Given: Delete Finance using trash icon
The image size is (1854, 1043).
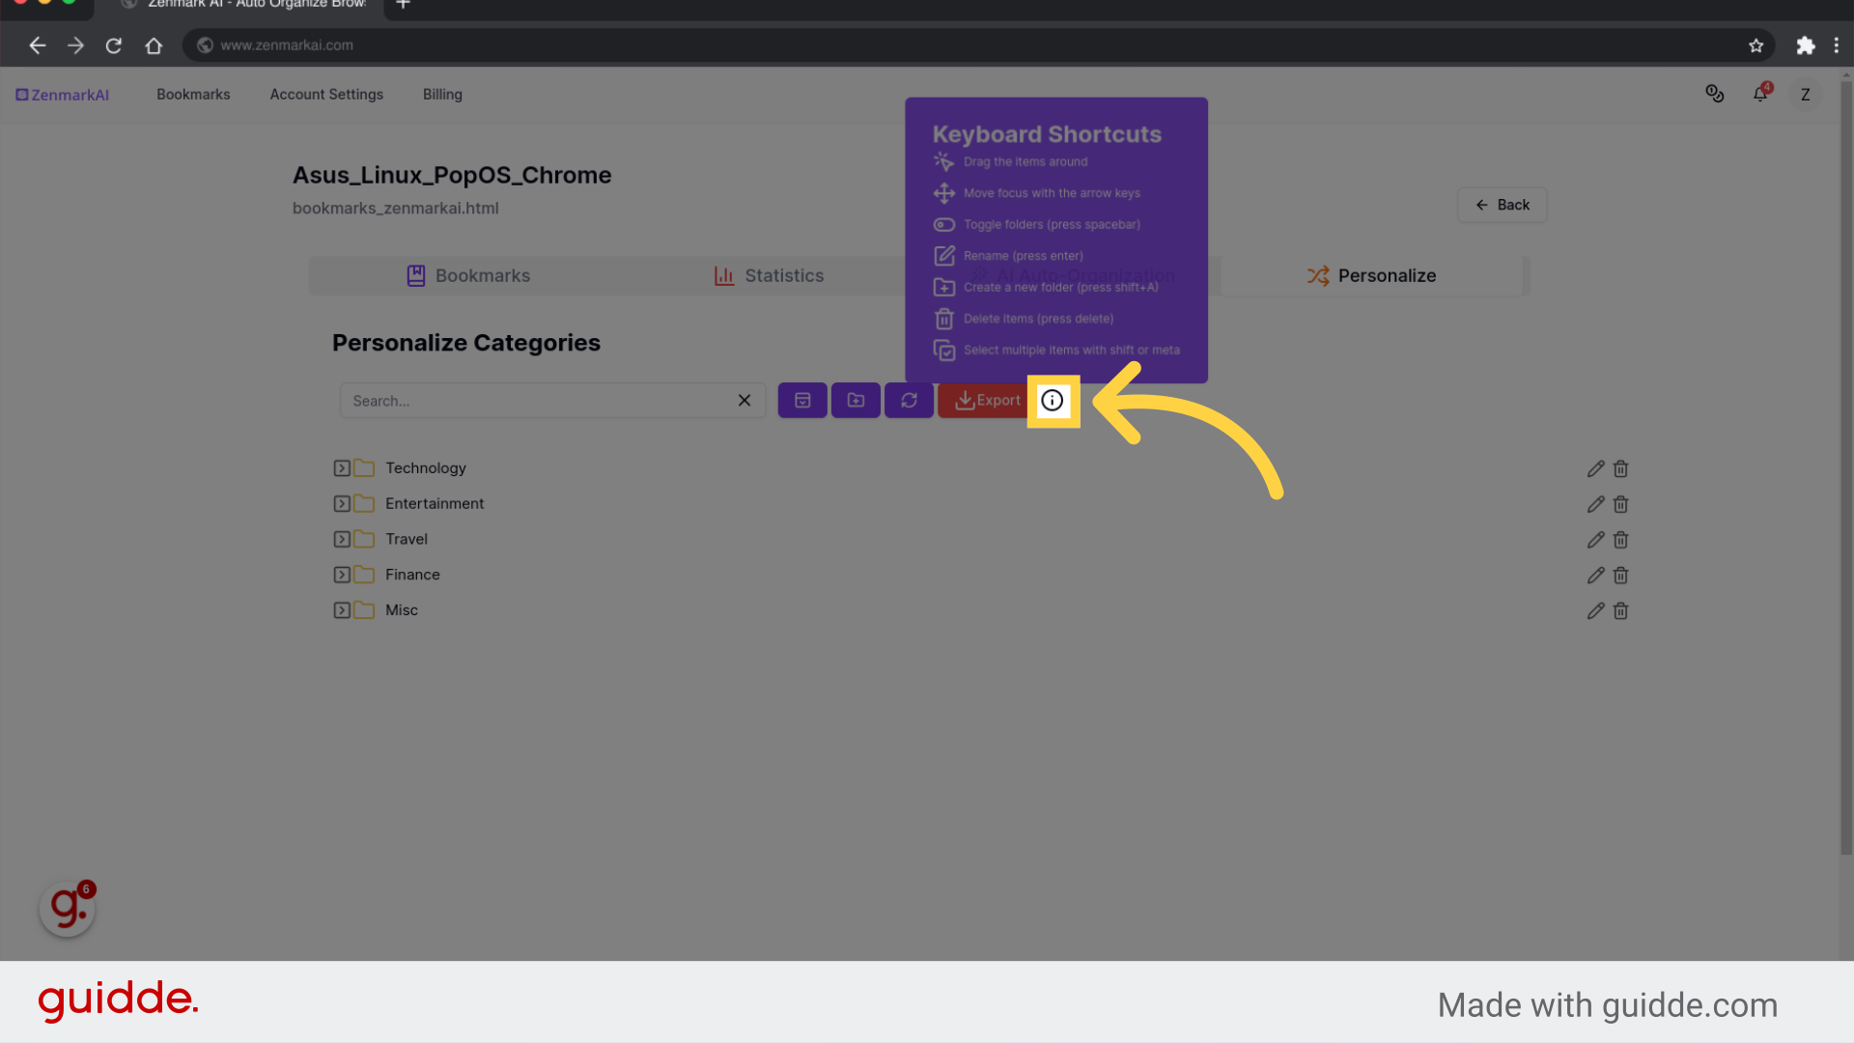Looking at the screenshot, I should (x=1620, y=576).
